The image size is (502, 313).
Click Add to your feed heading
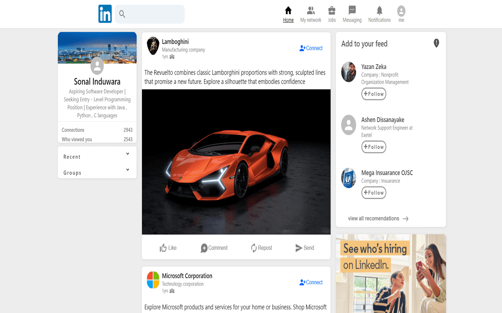364,44
